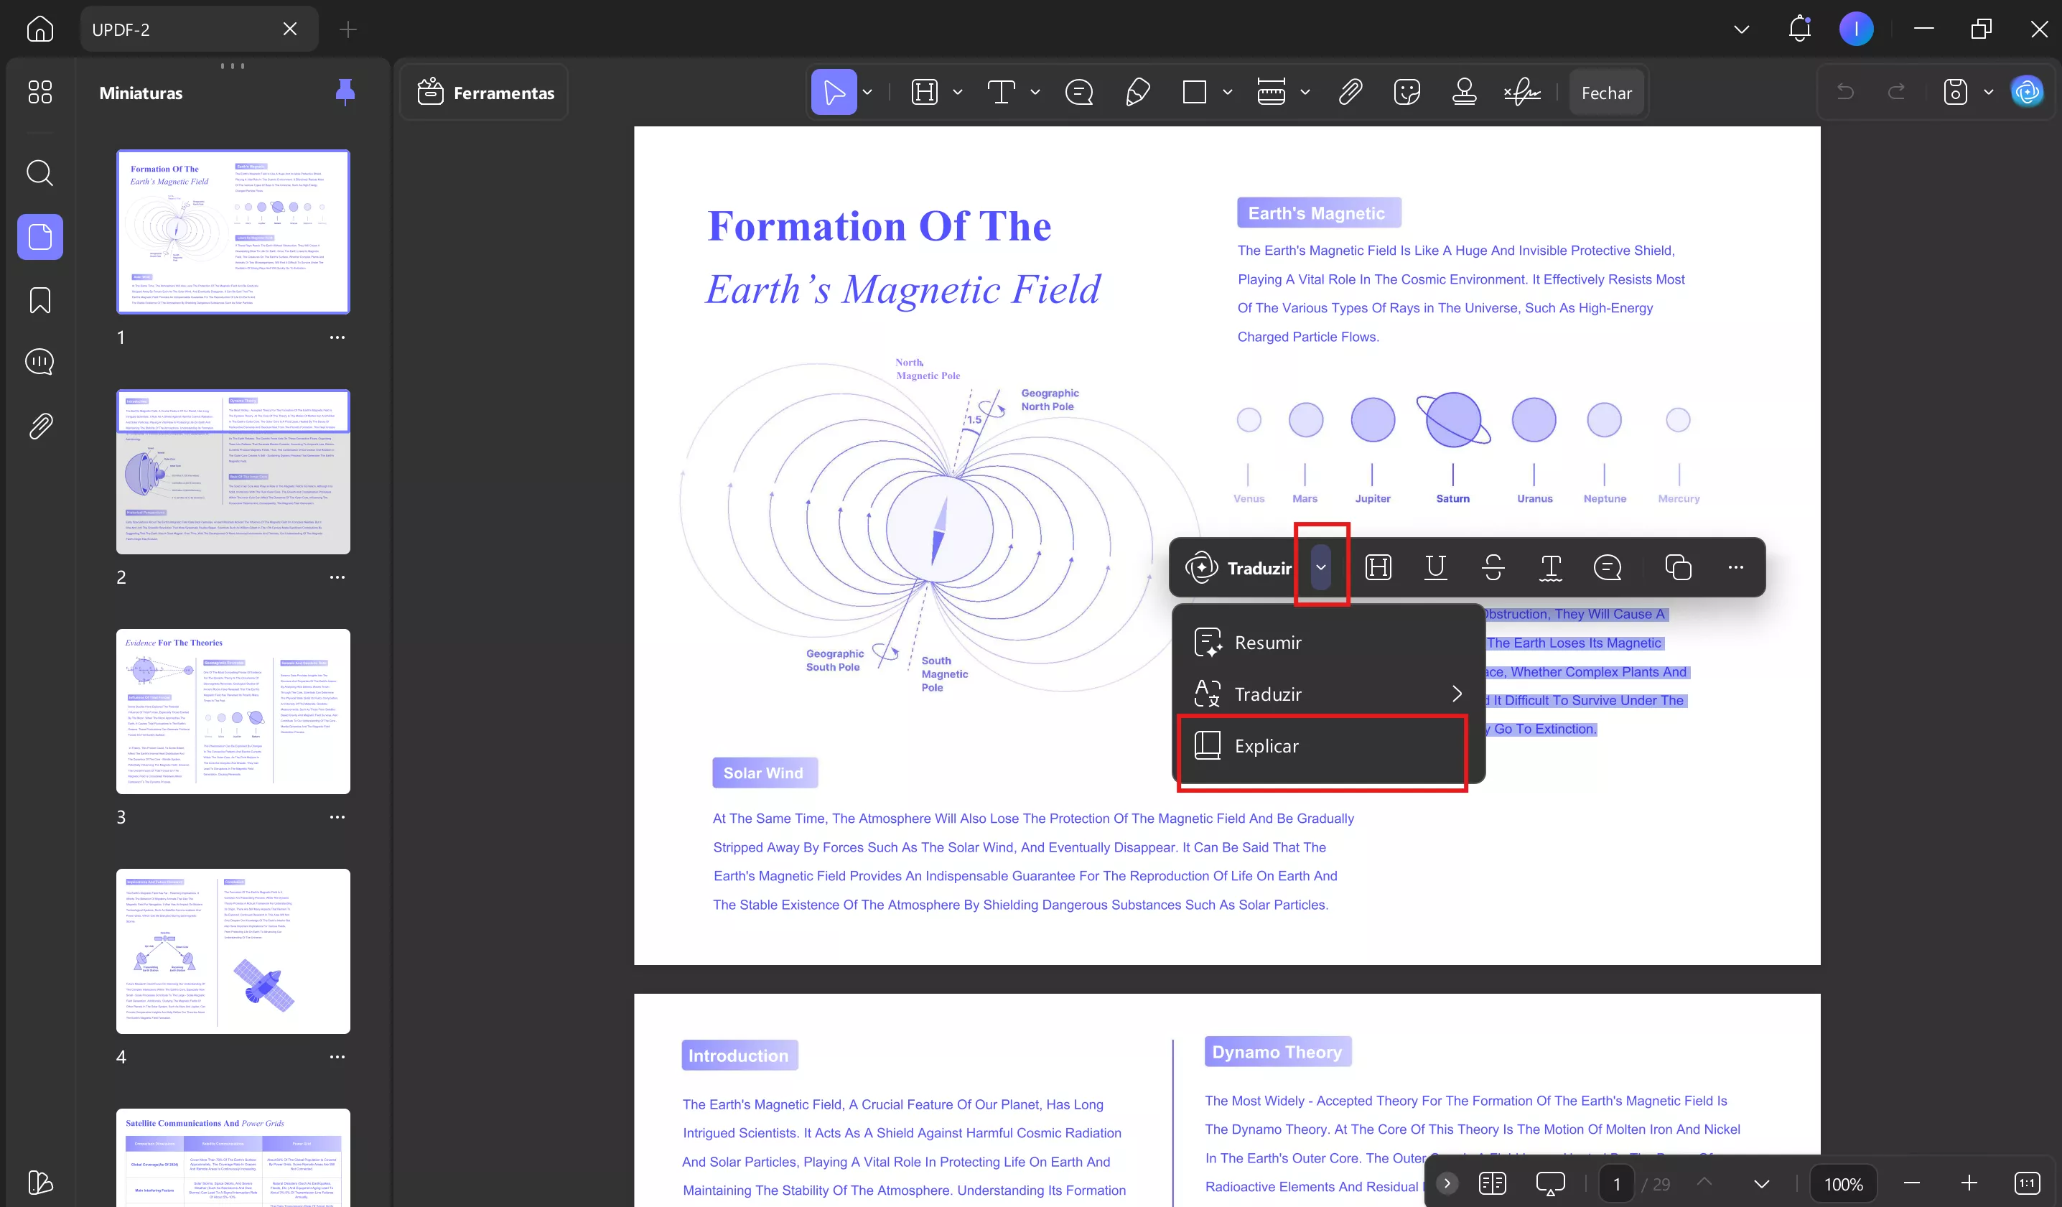The image size is (2062, 1207).
Task: Expand dropdown arrow next to Traduzir
Action: coord(1320,567)
